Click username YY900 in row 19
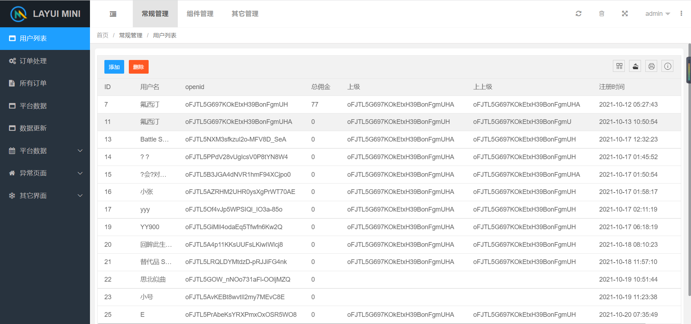Screen dimensions: 691x324 150,227
